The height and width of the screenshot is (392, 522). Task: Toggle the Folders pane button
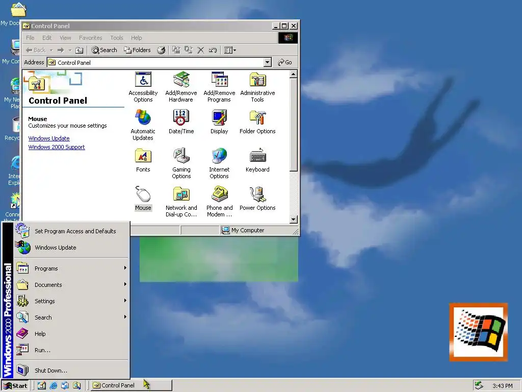pyautogui.click(x=137, y=51)
